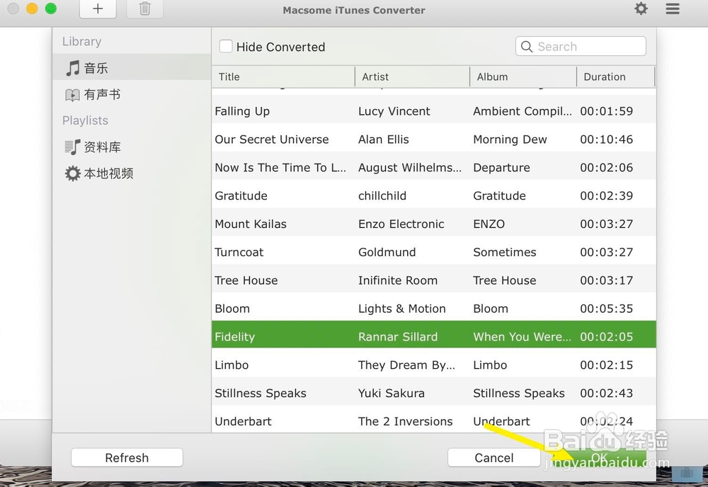This screenshot has width=708, height=487.
Task: Click the Refresh button
Action: 127,457
